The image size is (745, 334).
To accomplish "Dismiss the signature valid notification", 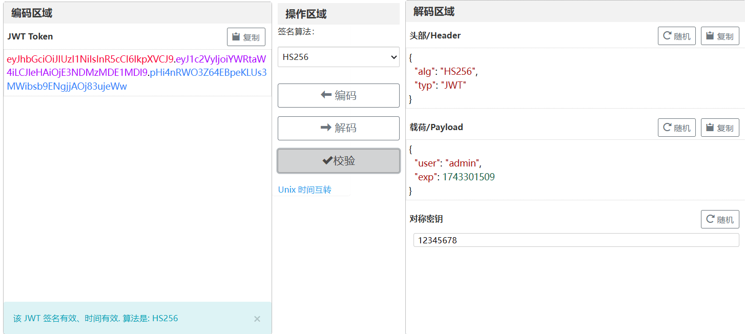I will 257,319.
